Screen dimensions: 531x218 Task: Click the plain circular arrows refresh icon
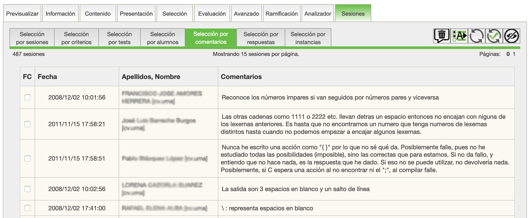point(476,36)
